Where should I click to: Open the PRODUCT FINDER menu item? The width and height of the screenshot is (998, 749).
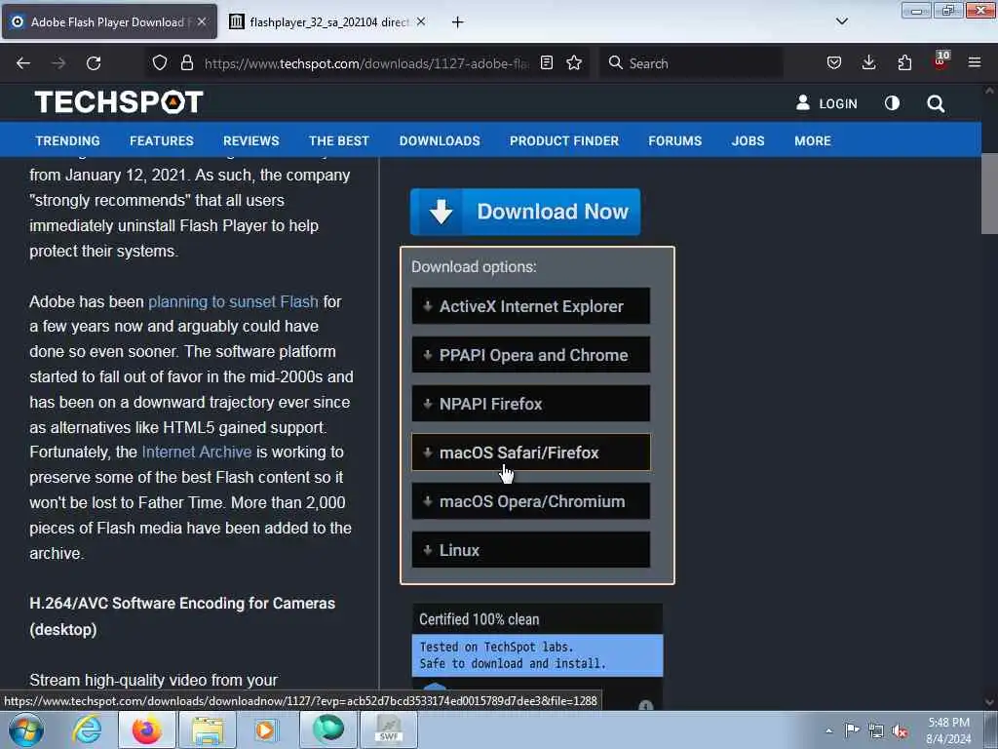tap(564, 140)
